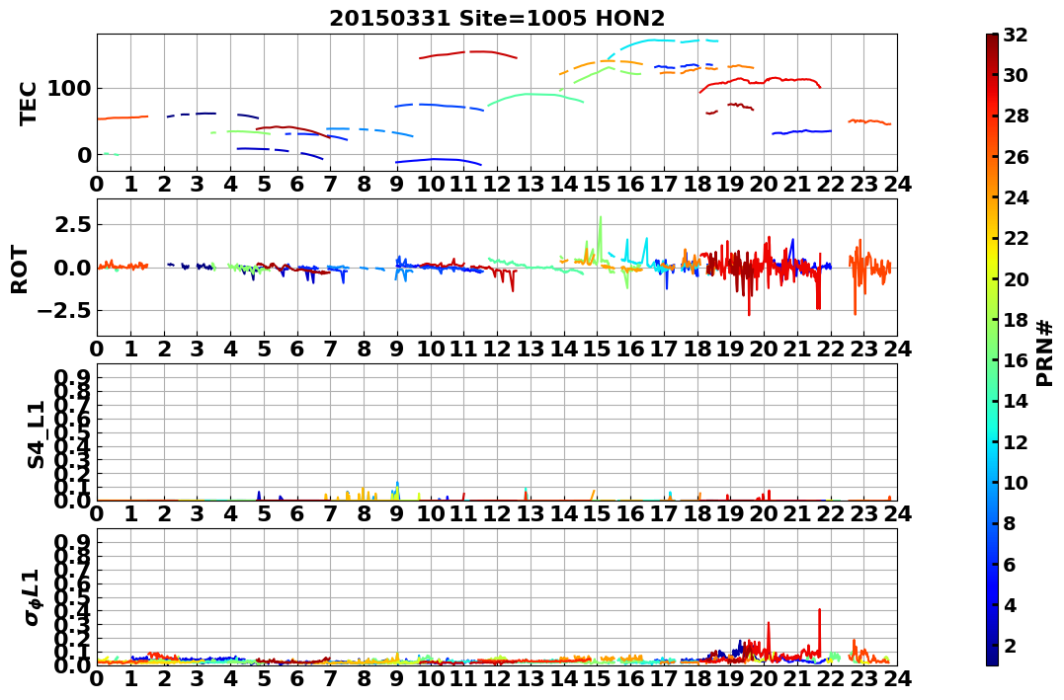Click ROT y-axis tick value 0.0

pyautogui.click(x=72, y=268)
